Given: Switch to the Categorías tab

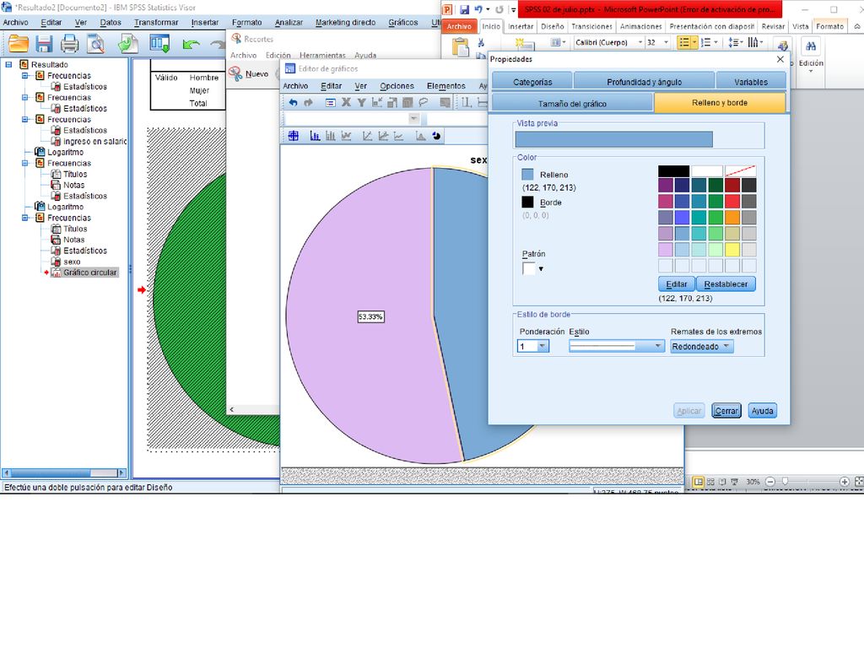Looking at the screenshot, I should [532, 82].
